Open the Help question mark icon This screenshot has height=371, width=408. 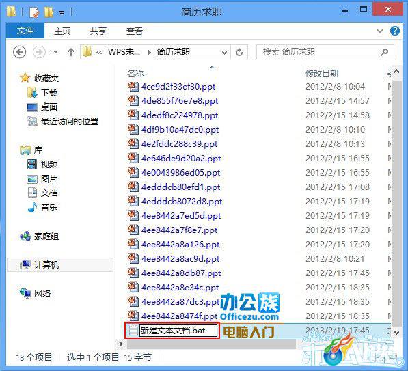(x=395, y=31)
